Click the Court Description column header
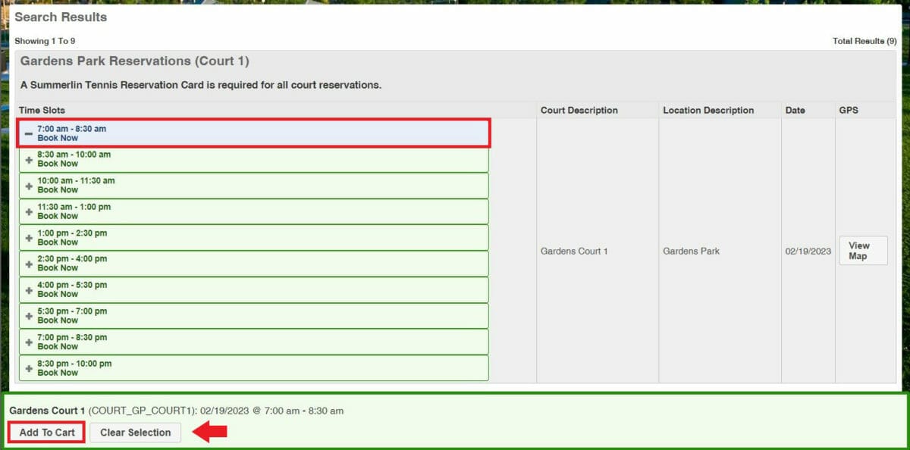This screenshot has width=910, height=450. [579, 111]
